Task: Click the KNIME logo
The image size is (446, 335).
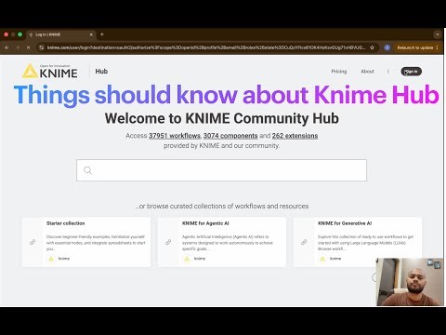Action: pyautogui.click(x=49, y=71)
